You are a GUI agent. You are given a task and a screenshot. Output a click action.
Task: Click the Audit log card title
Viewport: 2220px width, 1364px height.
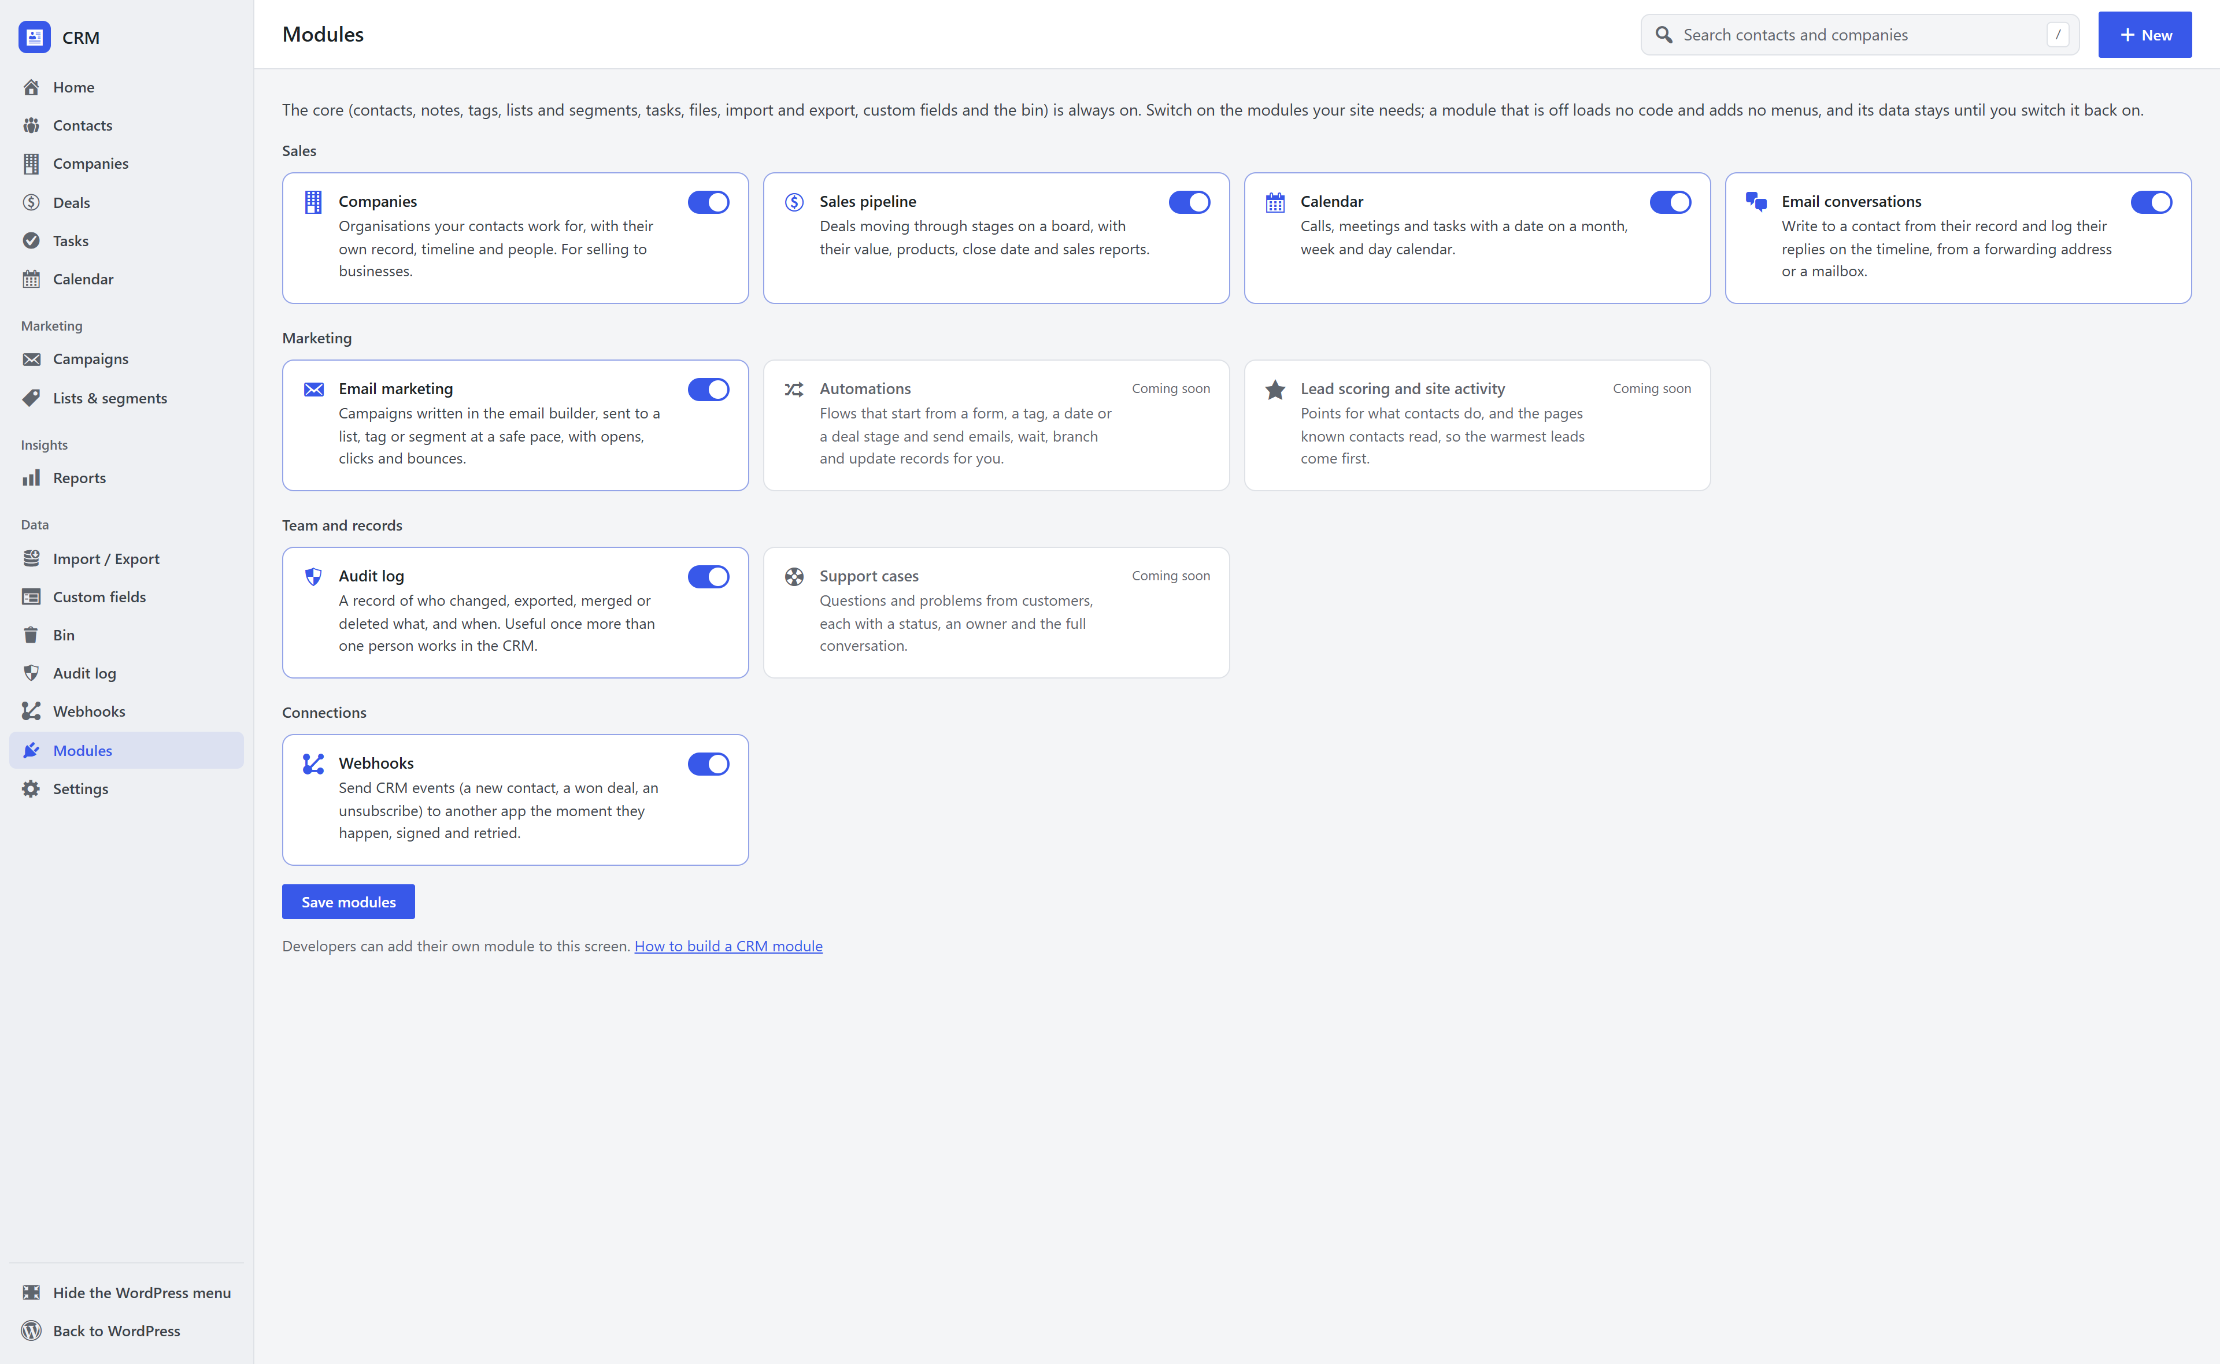(x=371, y=576)
